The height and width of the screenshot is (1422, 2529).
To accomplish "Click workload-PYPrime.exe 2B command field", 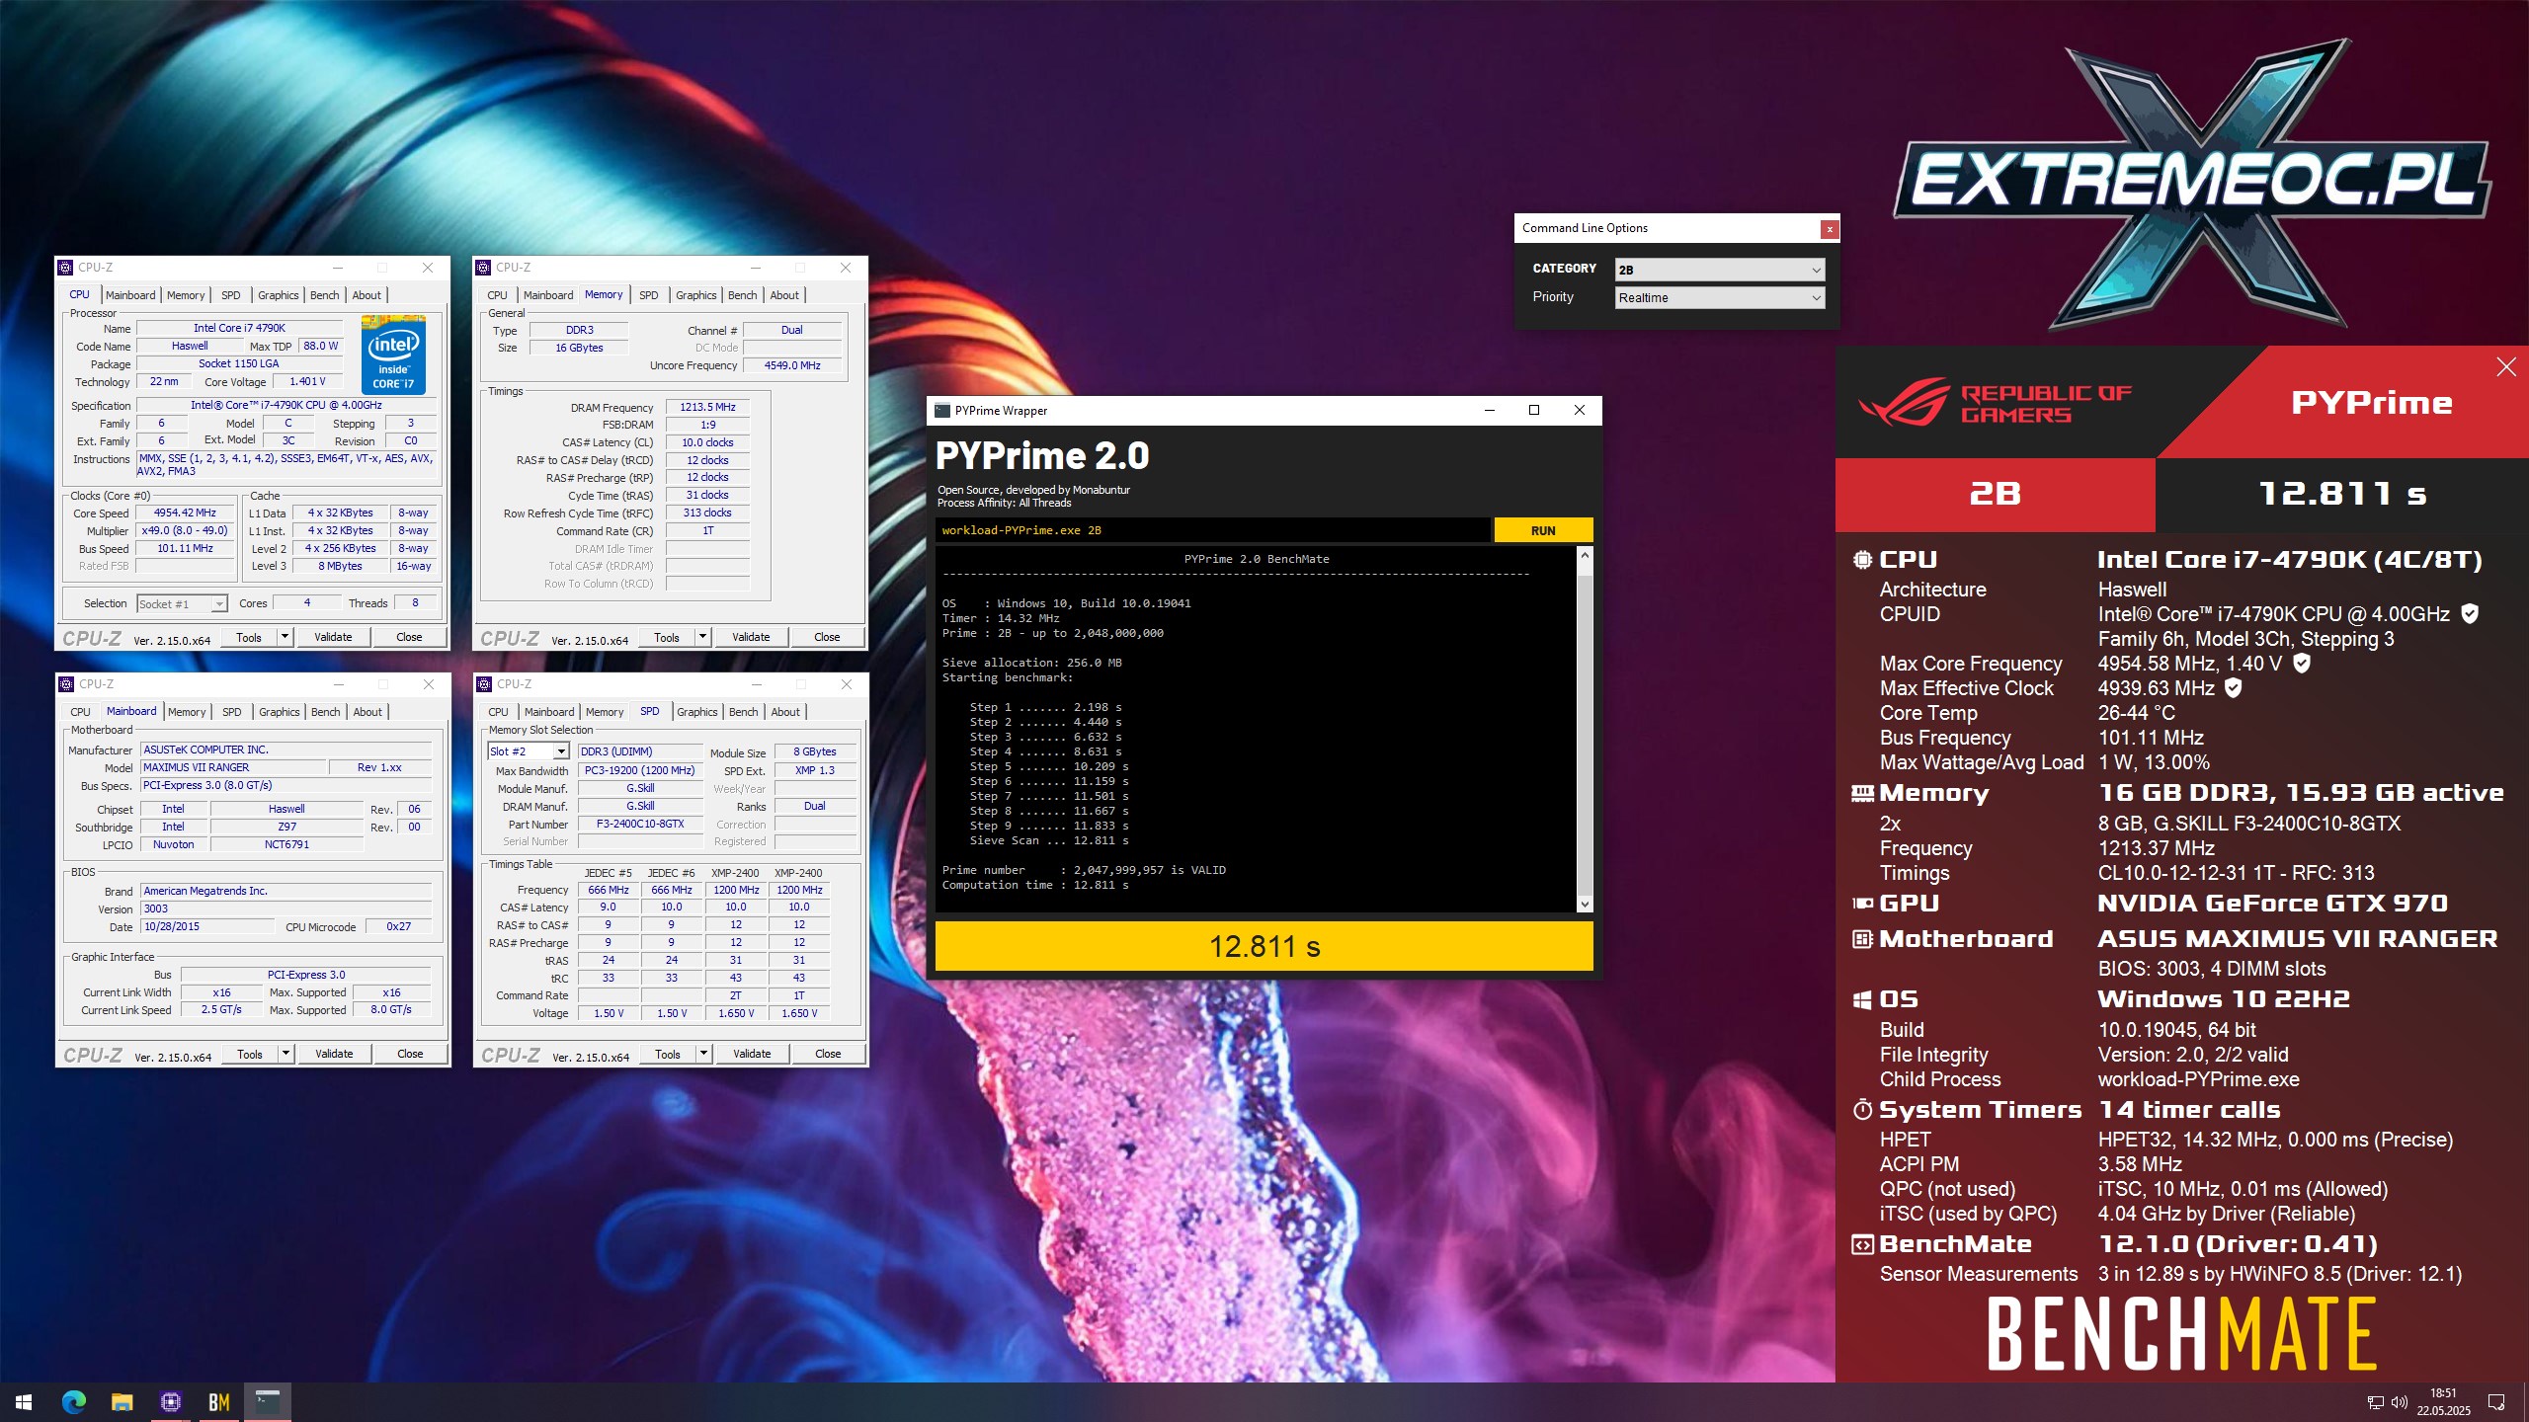I will (x=1212, y=530).
